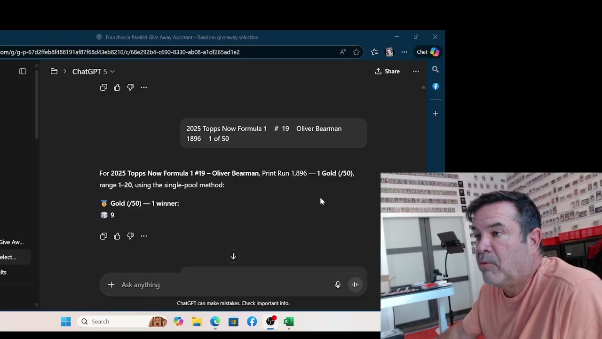Viewport: 602px width, 339px height.
Task: Open Facebook app from the taskbar
Action: (252, 322)
